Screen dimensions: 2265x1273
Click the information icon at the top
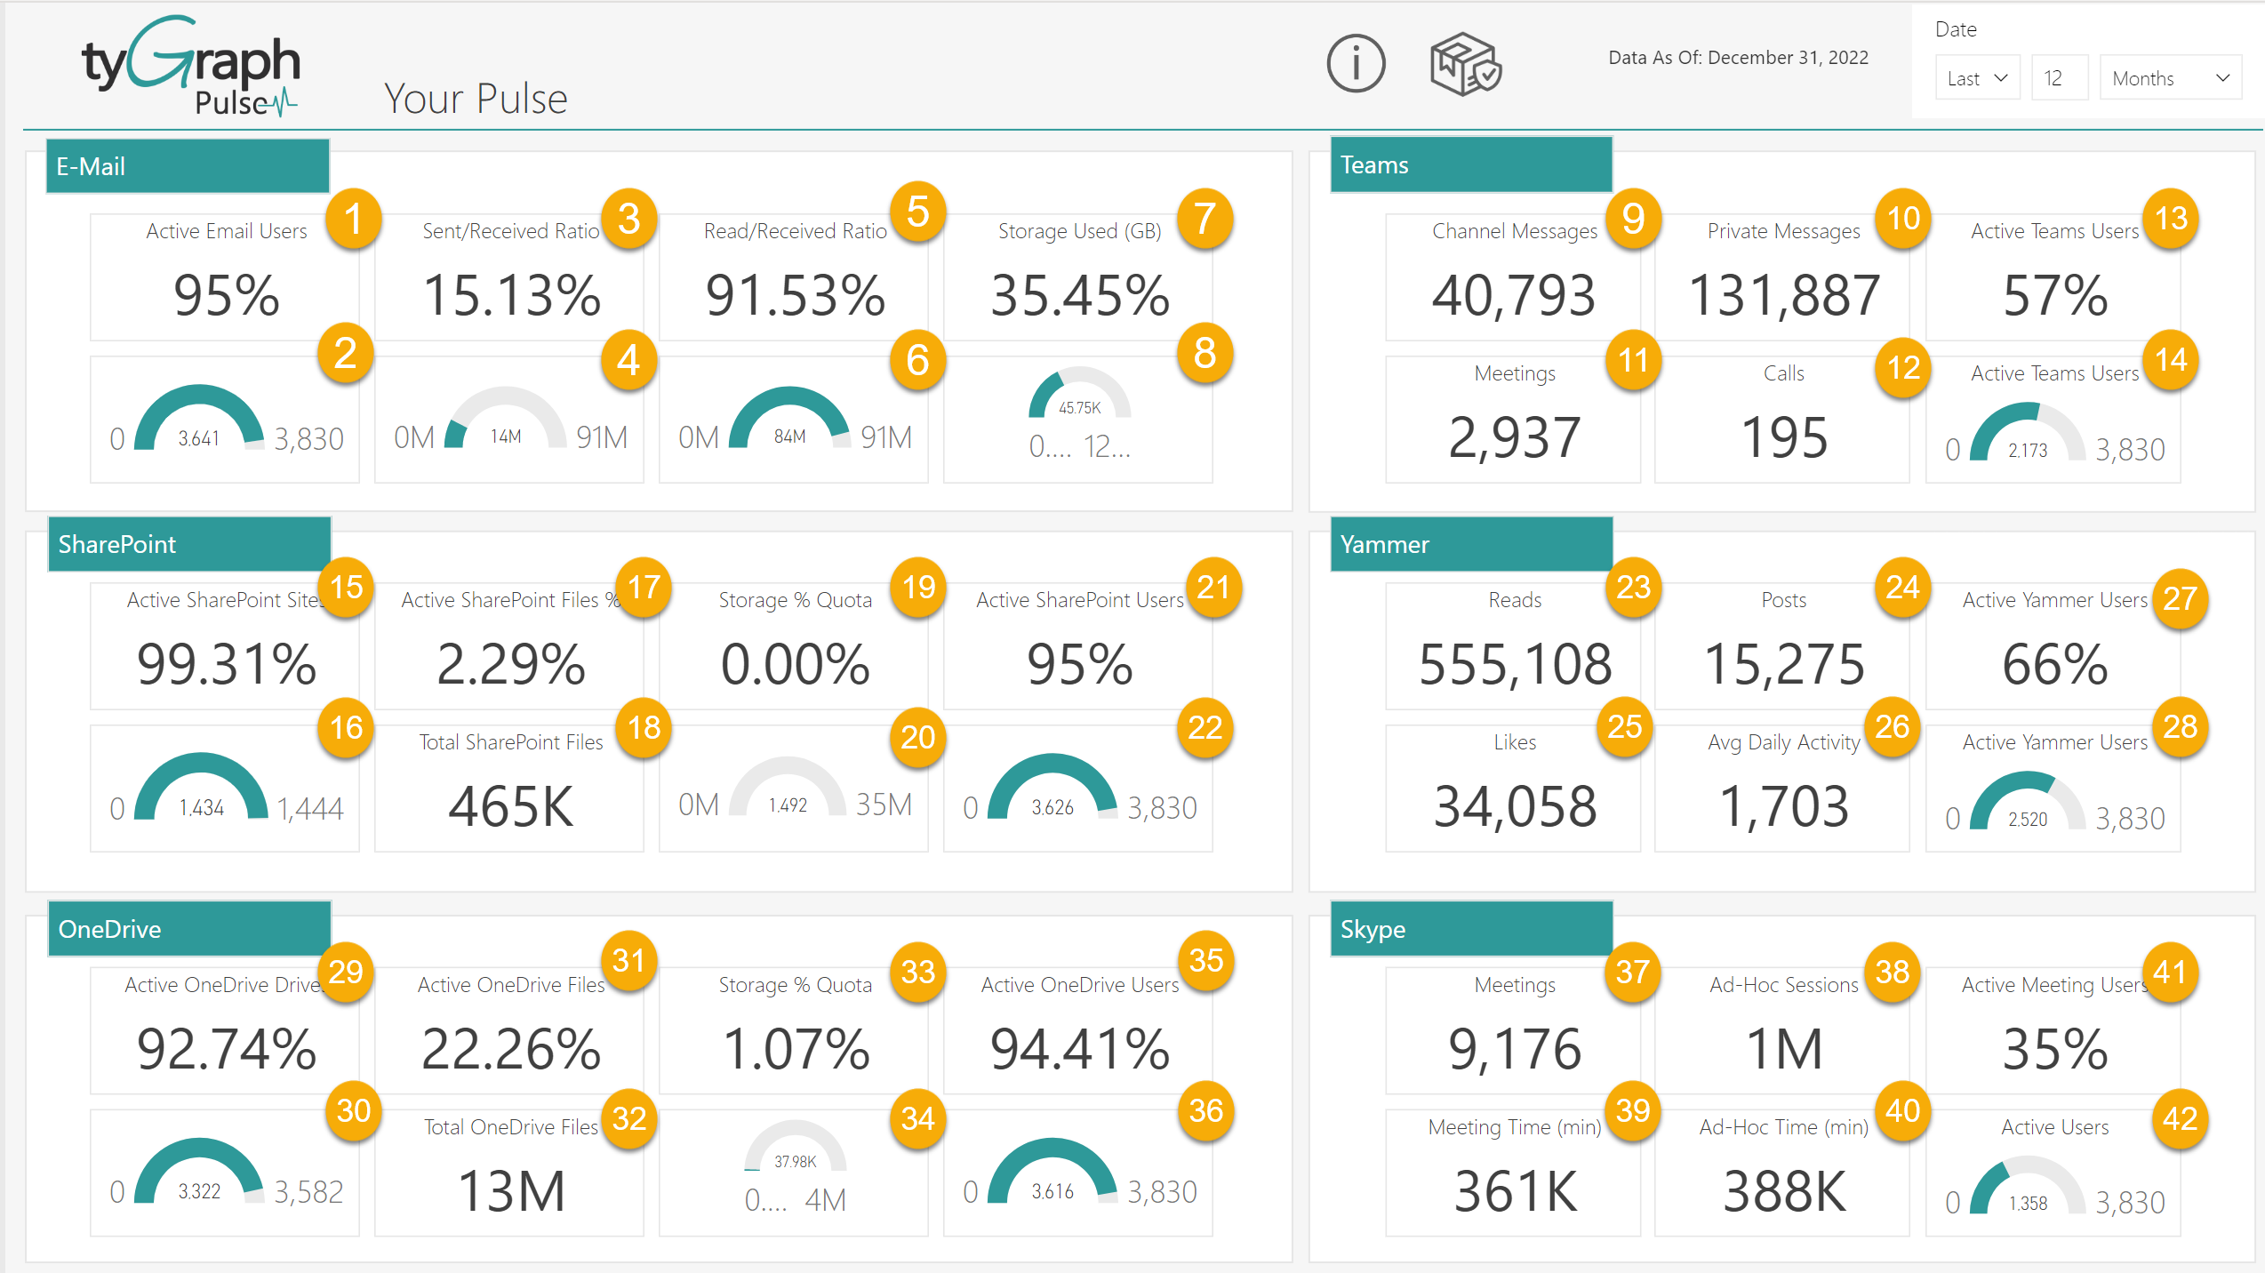pos(1355,63)
